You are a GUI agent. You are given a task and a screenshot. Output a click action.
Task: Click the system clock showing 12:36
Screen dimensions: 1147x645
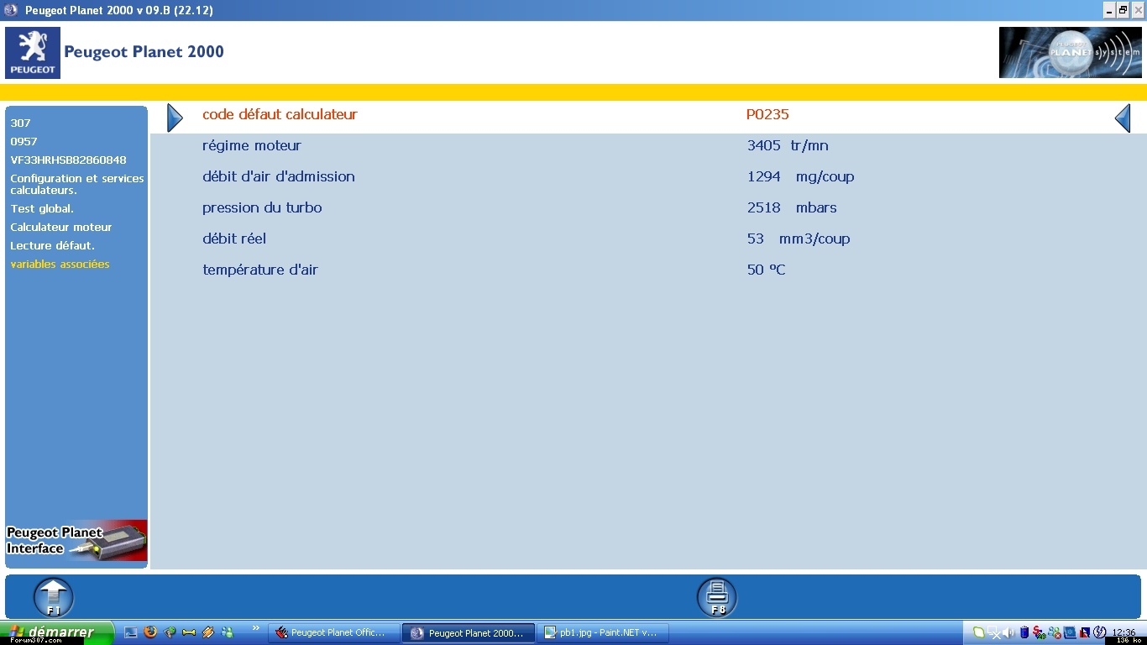[1123, 632]
